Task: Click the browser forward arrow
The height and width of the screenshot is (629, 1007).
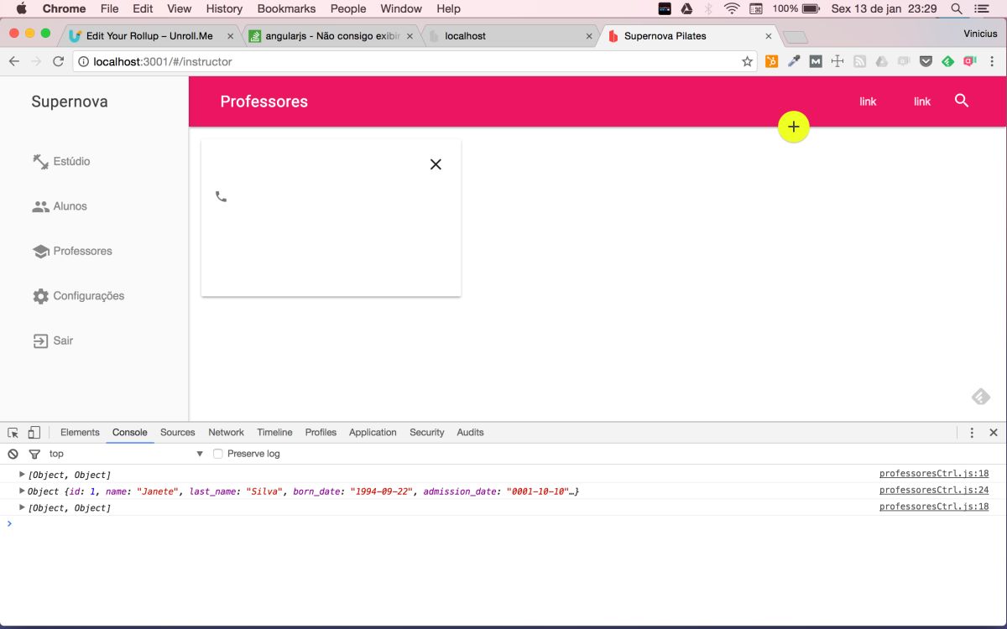Action: click(x=36, y=61)
